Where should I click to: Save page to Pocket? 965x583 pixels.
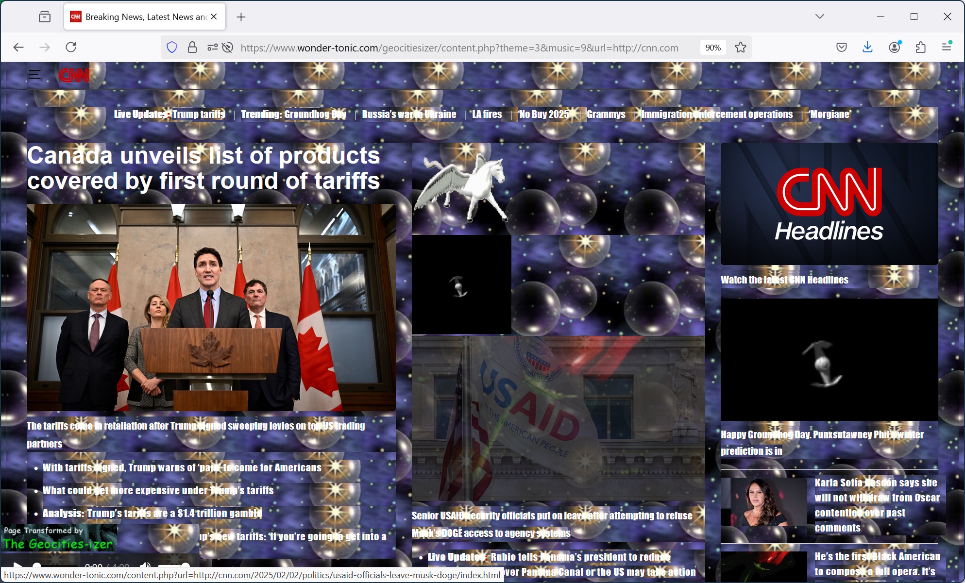[842, 47]
